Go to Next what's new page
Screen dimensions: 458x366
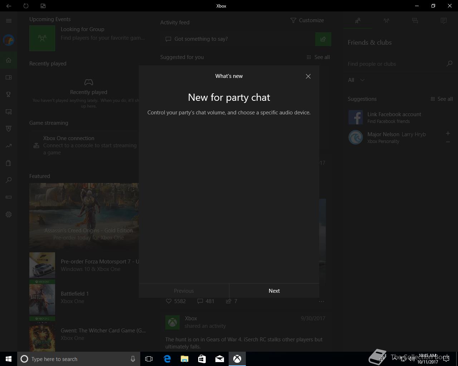[274, 291]
